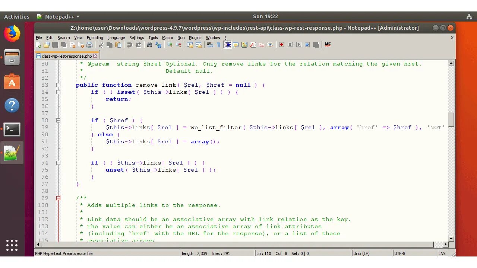This screenshot has width=477, height=268.
Task: Toggle file monitoring eye icon
Action: pyautogui.click(x=270, y=45)
